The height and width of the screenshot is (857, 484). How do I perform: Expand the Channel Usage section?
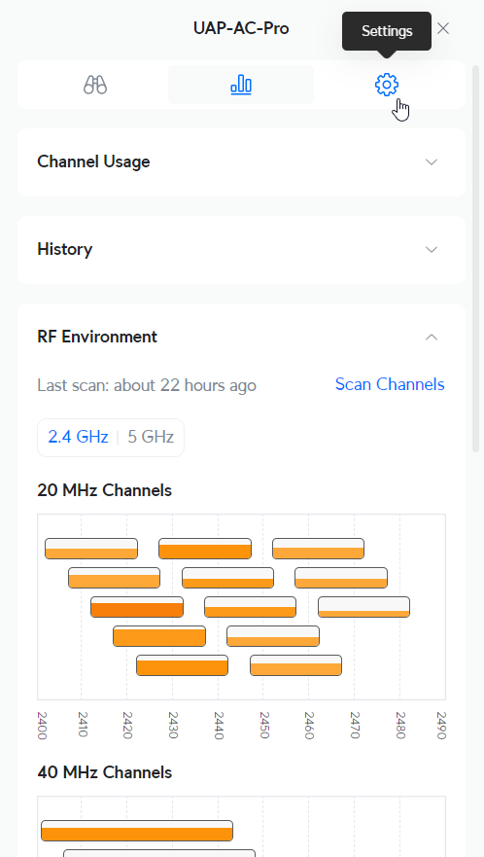[432, 161]
